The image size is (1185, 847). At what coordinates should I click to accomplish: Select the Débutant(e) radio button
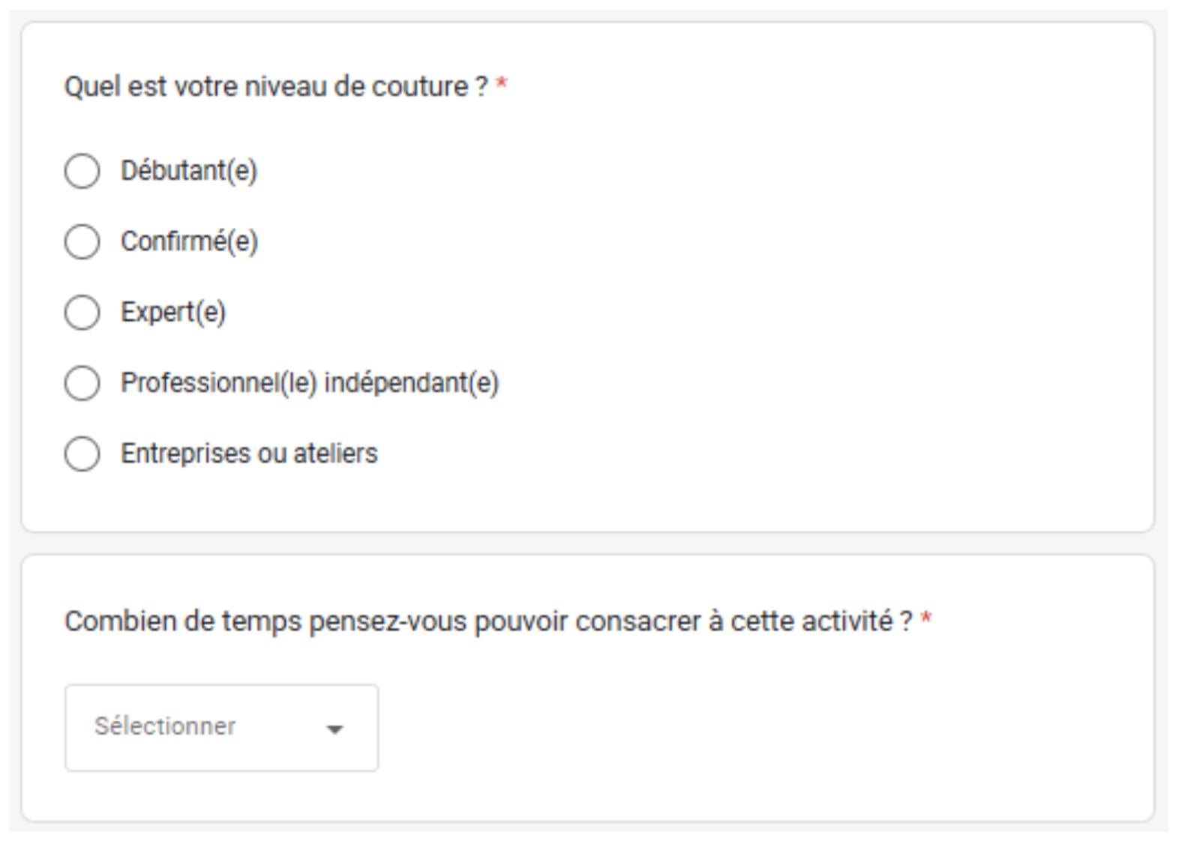pyautogui.click(x=82, y=171)
